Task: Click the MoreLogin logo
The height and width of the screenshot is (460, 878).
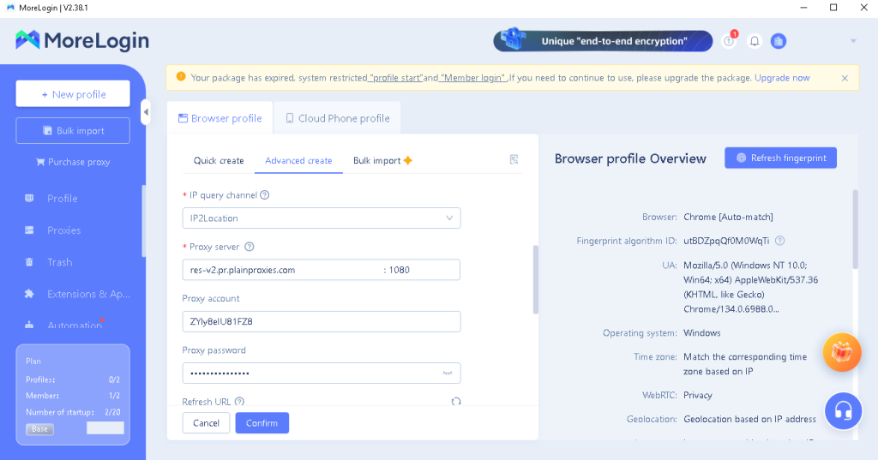Action: click(82, 41)
